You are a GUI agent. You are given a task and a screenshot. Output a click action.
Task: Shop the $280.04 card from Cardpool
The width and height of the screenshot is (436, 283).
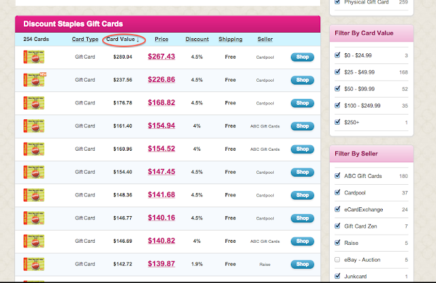(x=302, y=57)
